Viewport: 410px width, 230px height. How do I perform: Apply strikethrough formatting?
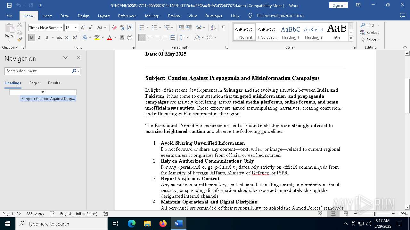(x=60, y=37)
